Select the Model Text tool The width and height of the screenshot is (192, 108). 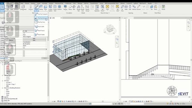79,8
